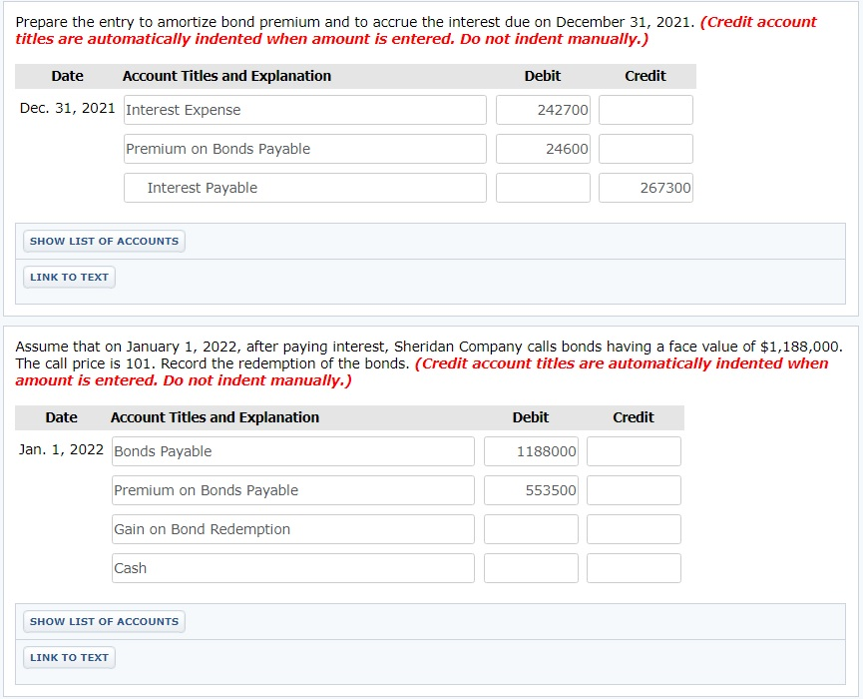Image resolution: width=863 pixels, height=699 pixels.
Task: Click the 242700 debit amount field
Action: coord(543,110)
